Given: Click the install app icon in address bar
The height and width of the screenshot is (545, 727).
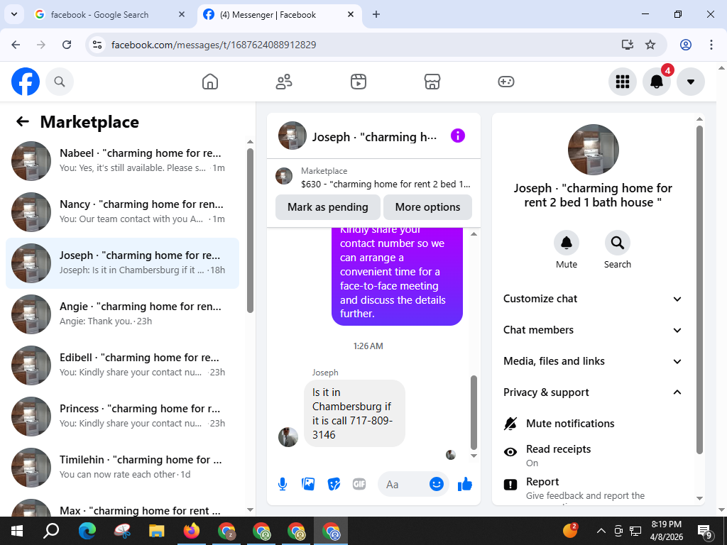Looking at the screenshot, I should click(627, 45).
